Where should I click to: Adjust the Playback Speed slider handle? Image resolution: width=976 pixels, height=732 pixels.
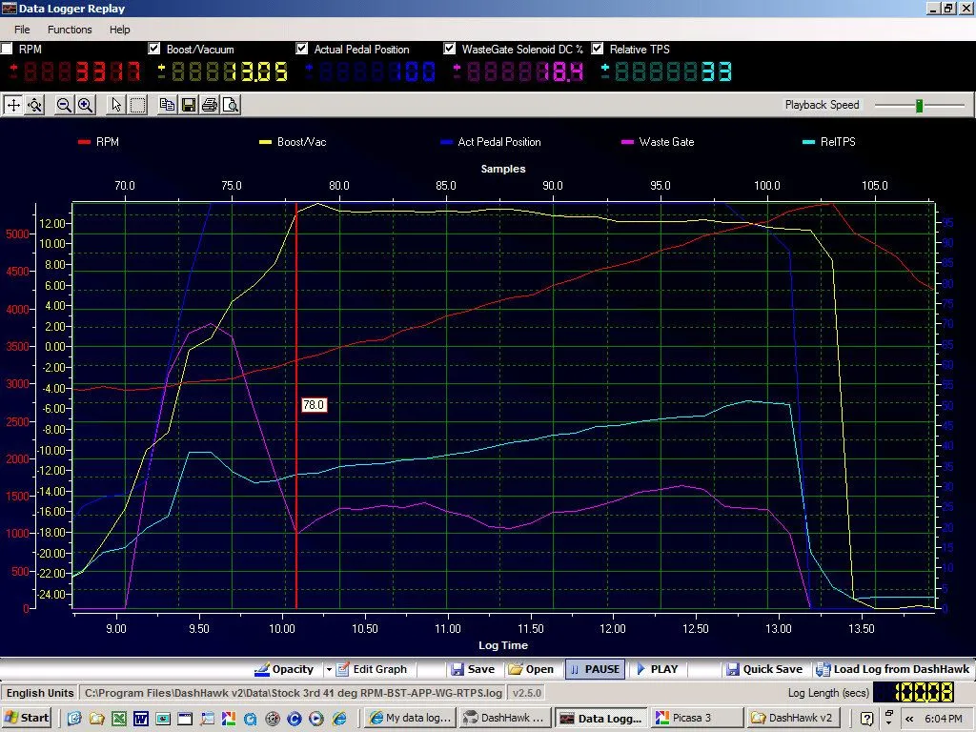click(x=919, y=106)
